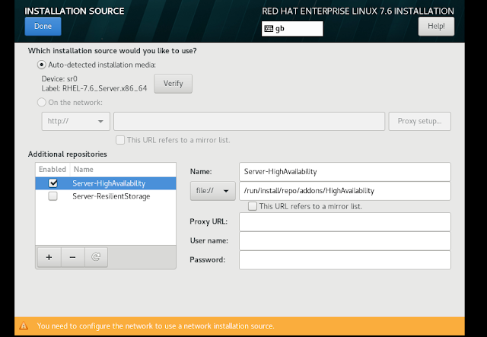The height and width of the screenshot is (337, 487).
Task: Select On the network radio button
Action: (x=41, y=102)
